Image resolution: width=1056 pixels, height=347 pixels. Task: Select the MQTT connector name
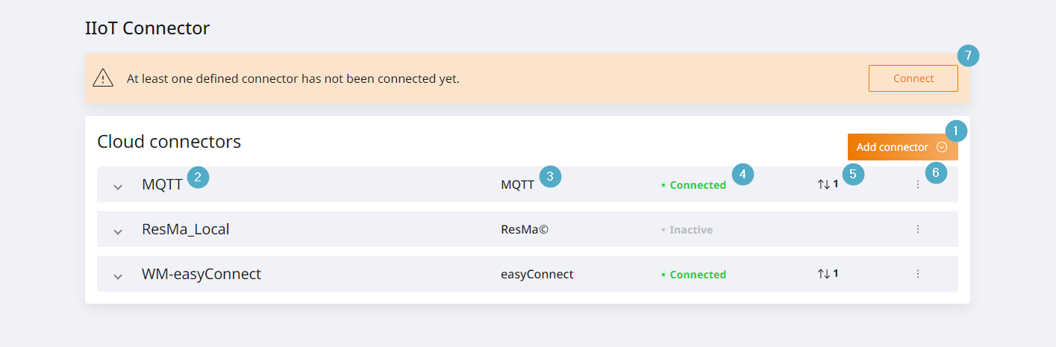(x=162, y=184)
